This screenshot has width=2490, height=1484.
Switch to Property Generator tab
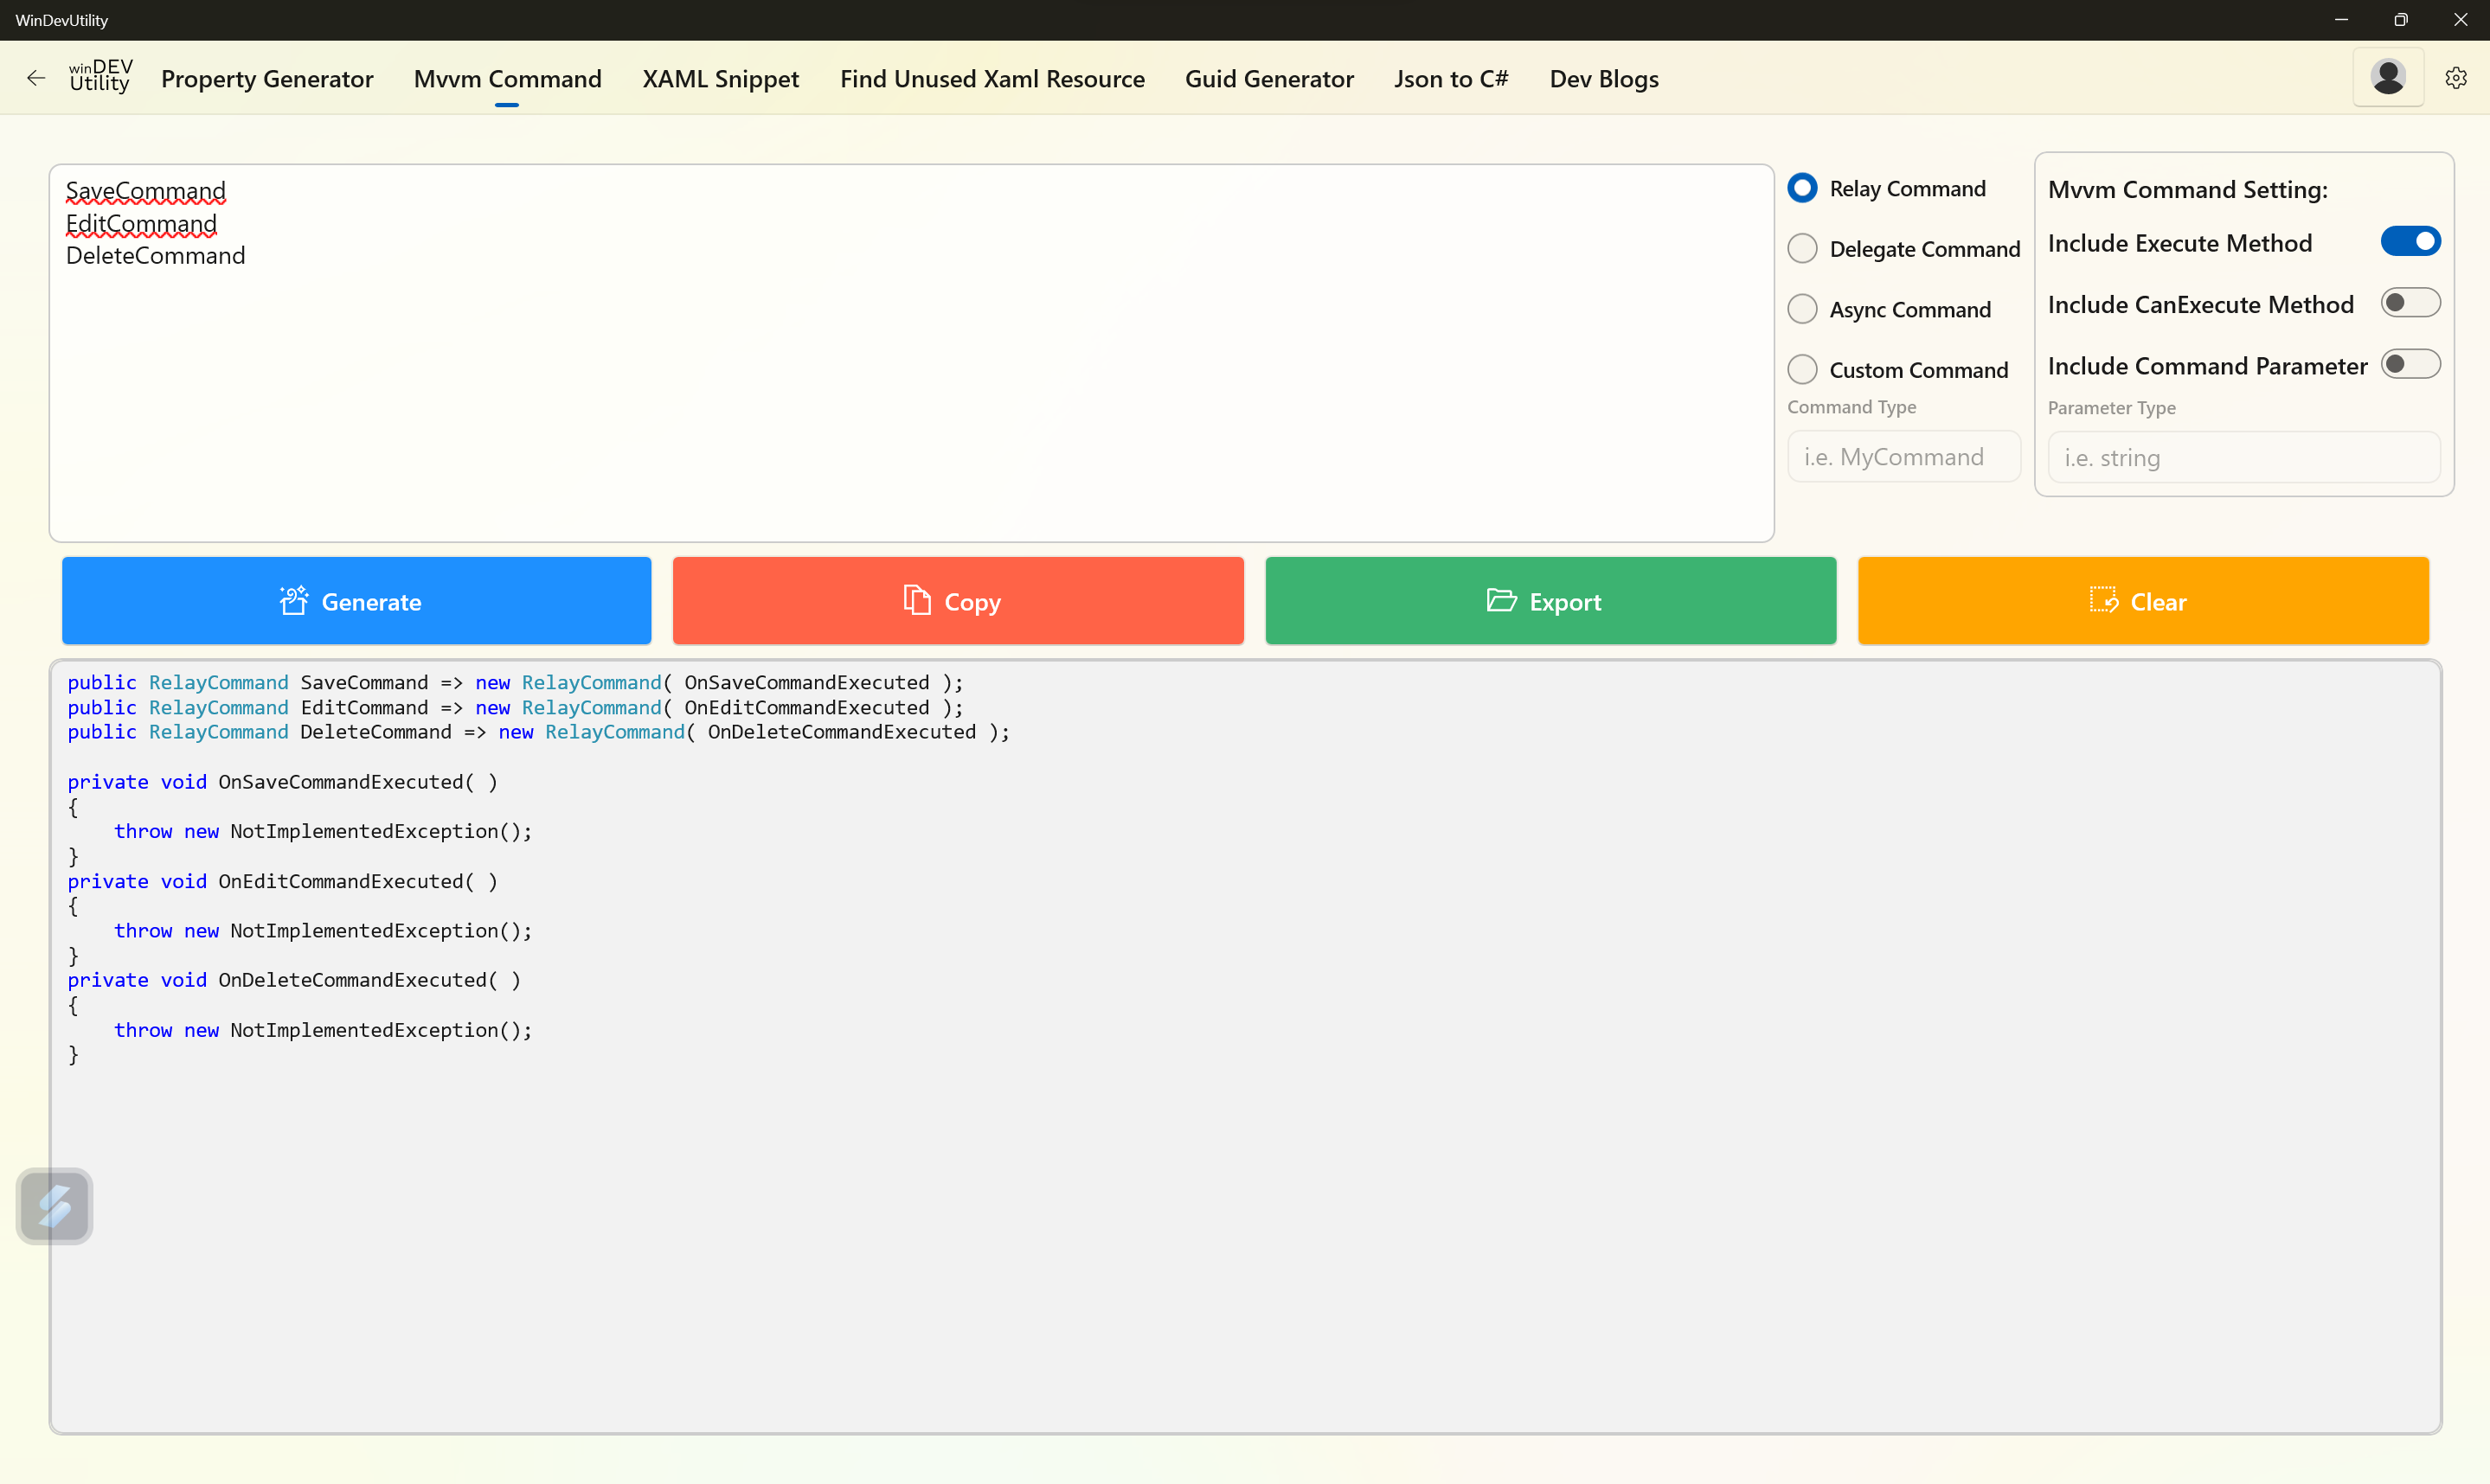pos(267,79)
